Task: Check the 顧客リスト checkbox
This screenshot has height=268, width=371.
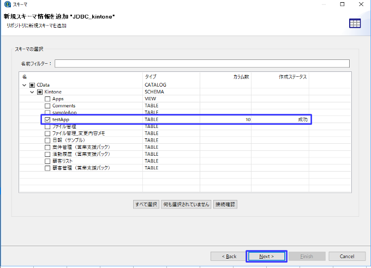Action: click(47, 161)
